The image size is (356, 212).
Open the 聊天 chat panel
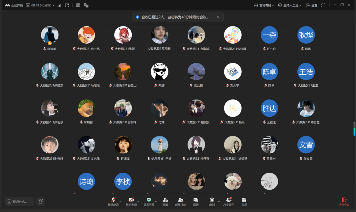click(x=196, y=201)
